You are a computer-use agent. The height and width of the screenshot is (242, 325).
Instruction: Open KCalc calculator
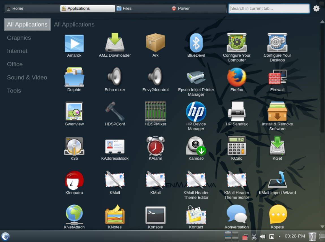(x=236, y=146)
